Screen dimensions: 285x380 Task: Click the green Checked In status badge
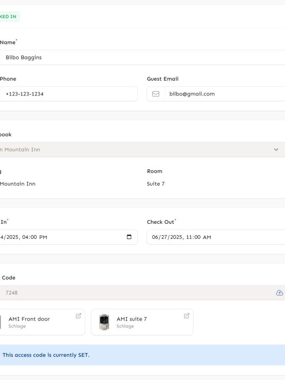pos(9,17)
